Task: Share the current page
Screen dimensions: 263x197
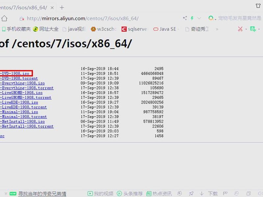Action: [185, 18]
